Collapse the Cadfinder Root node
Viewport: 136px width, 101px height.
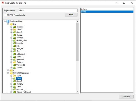5,21
